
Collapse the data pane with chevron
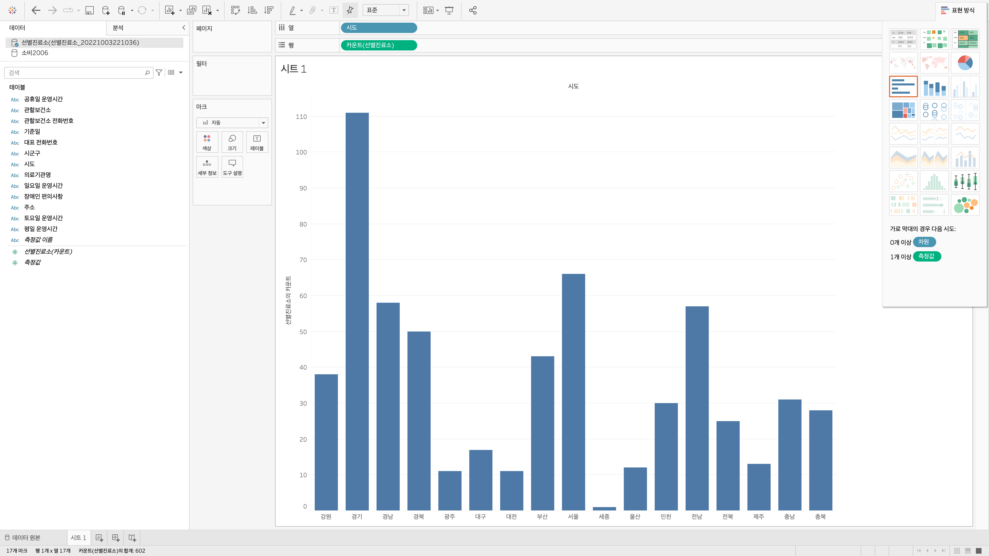coord(184,28)
